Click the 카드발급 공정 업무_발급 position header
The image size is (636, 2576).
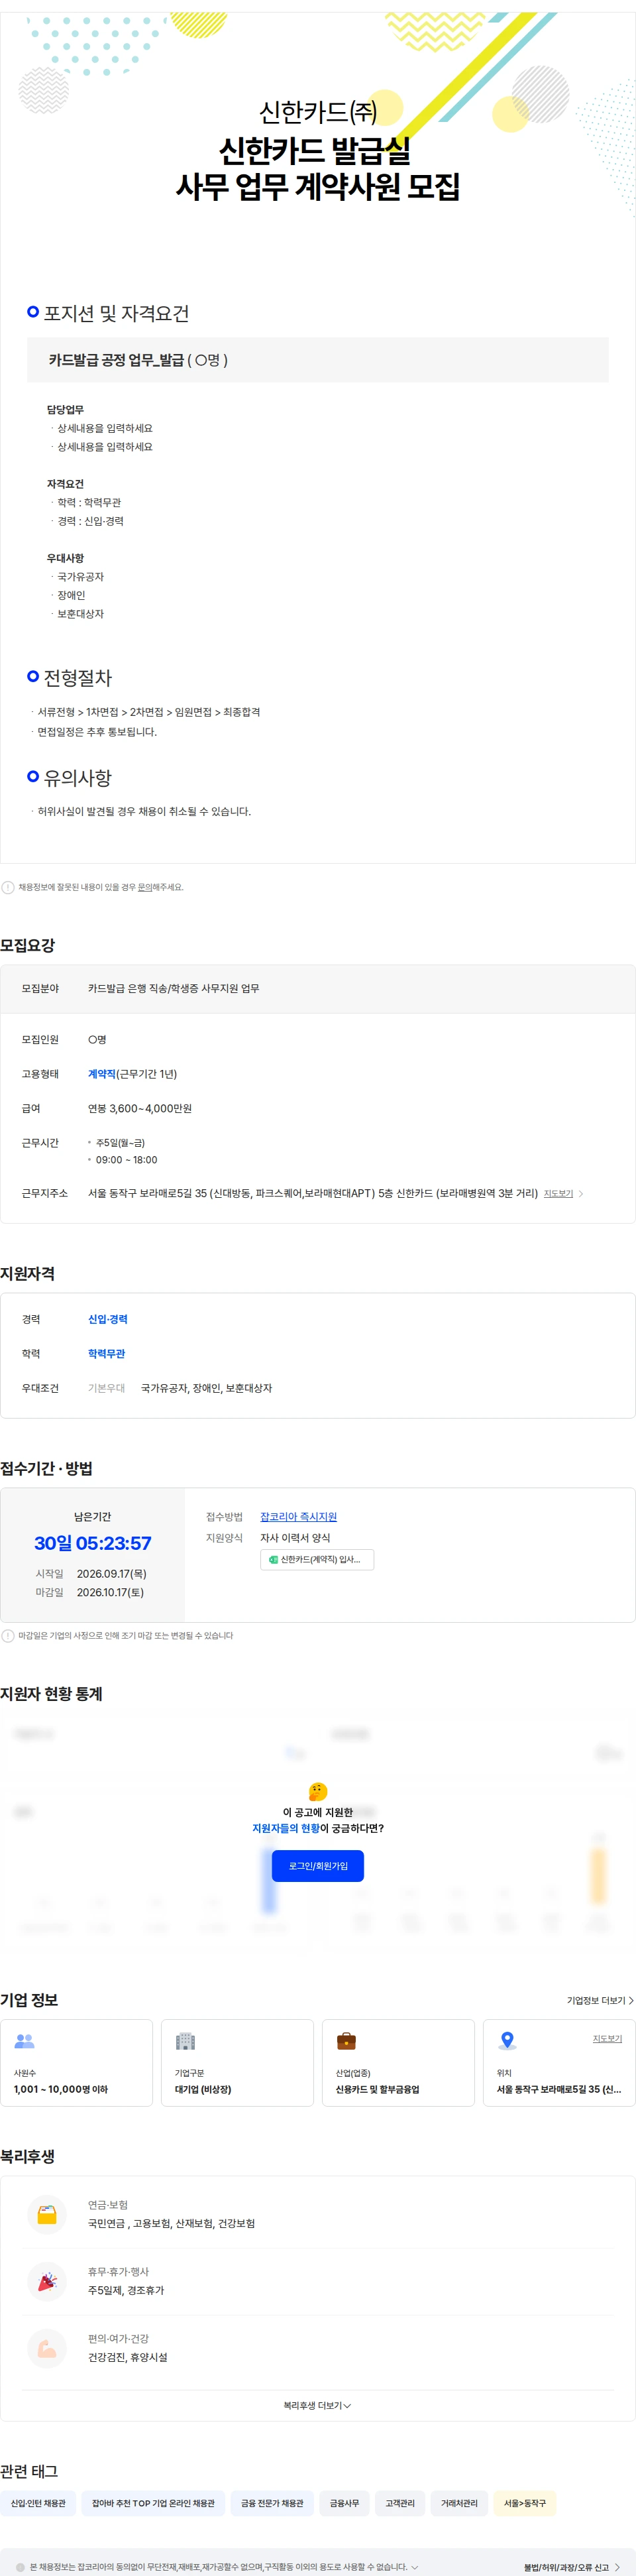317,360
